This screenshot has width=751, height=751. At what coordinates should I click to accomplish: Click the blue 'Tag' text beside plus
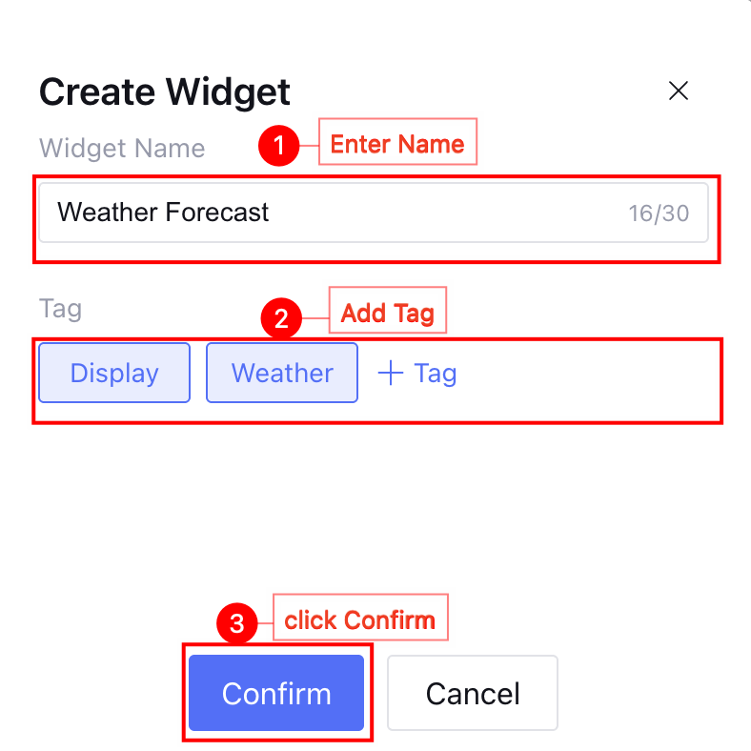[436, 374]
